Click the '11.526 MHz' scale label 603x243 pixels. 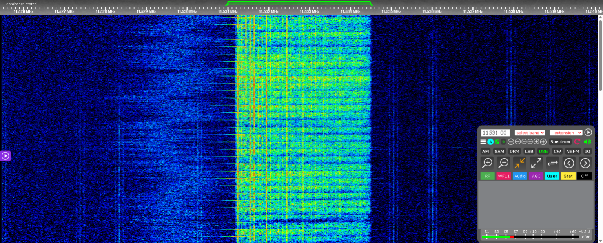pyautogui.click(x=24, y=11)
